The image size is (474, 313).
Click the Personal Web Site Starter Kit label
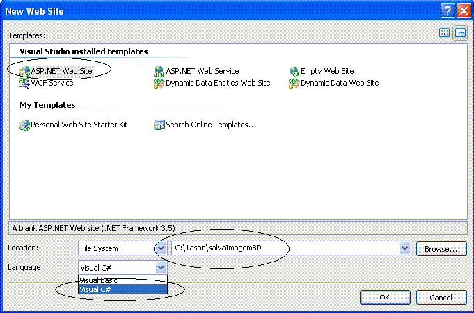(79, 125)
